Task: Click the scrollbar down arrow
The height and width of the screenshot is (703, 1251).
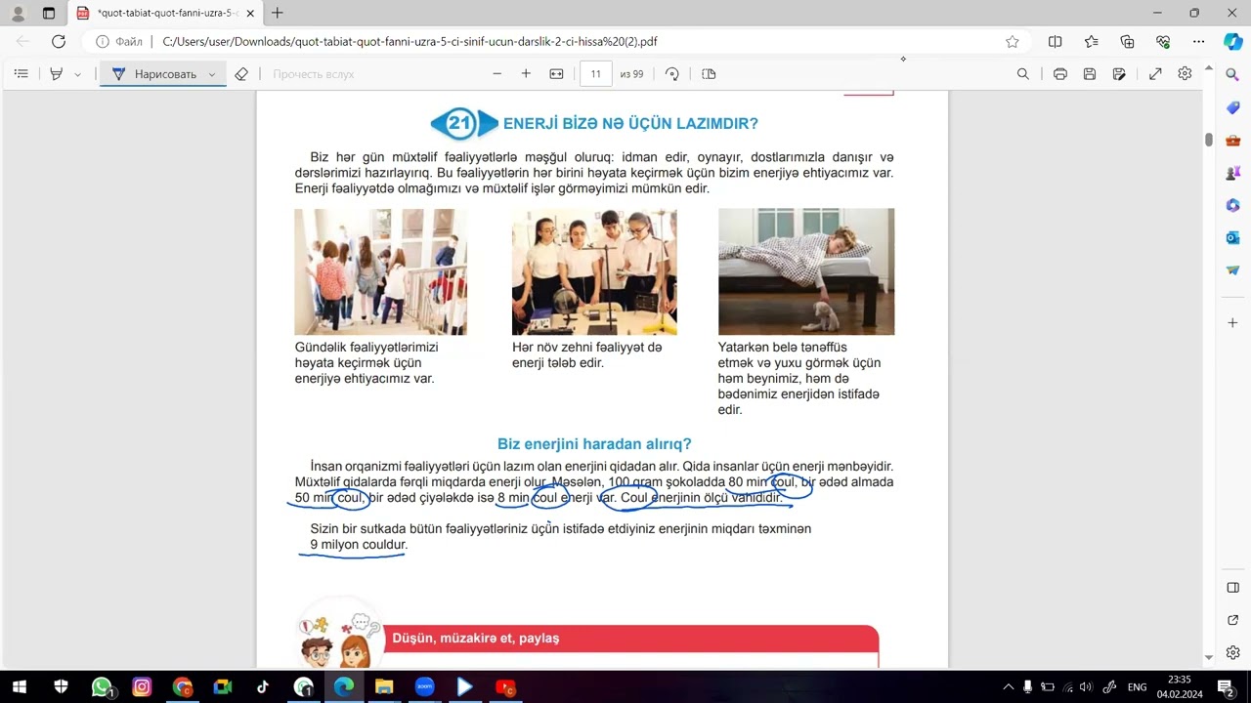Action: pos(1209,658)
